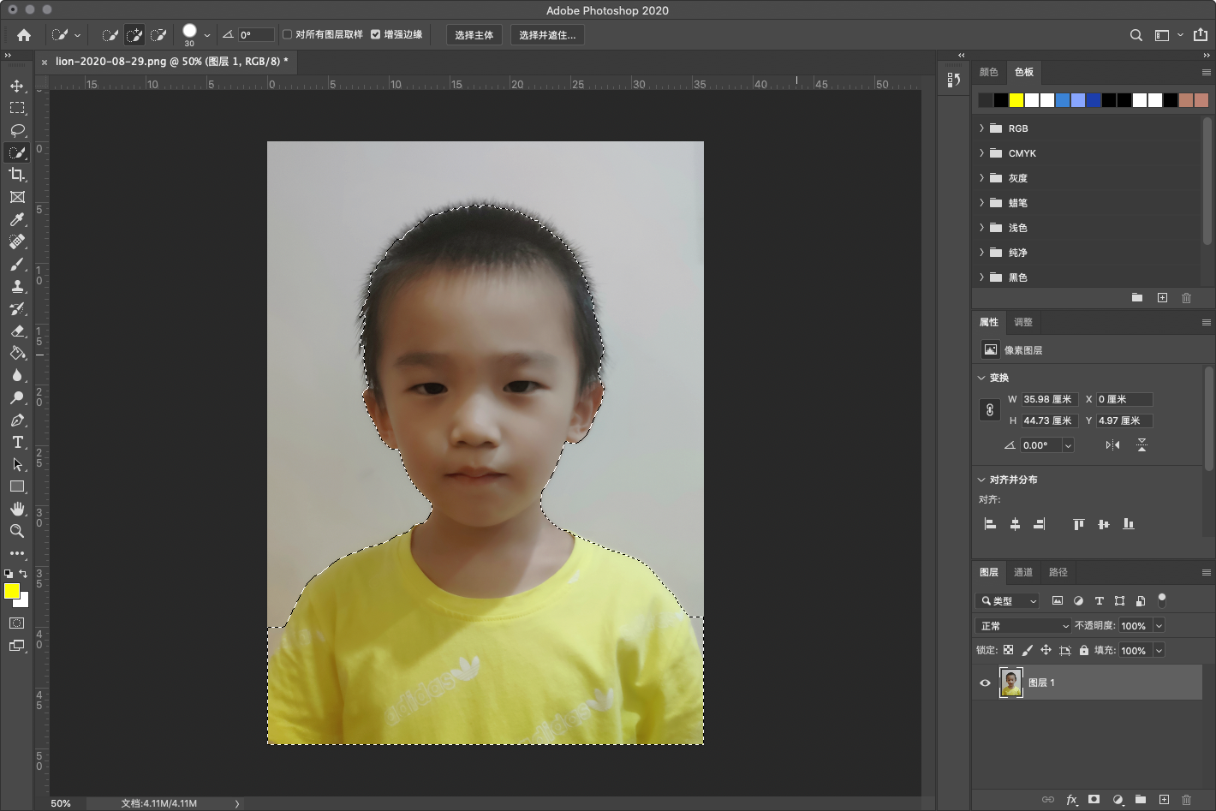Screen dimensions: 1216x811
Task: Click the yellow foreground color box
Action: pos(12,591)
